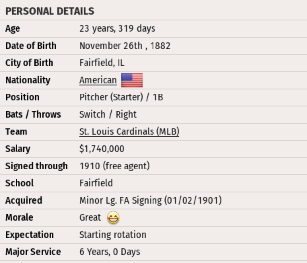The width and height of the screenshot is (307, 263).
Task: Click the Nationality row label
Action: (28, 80)
